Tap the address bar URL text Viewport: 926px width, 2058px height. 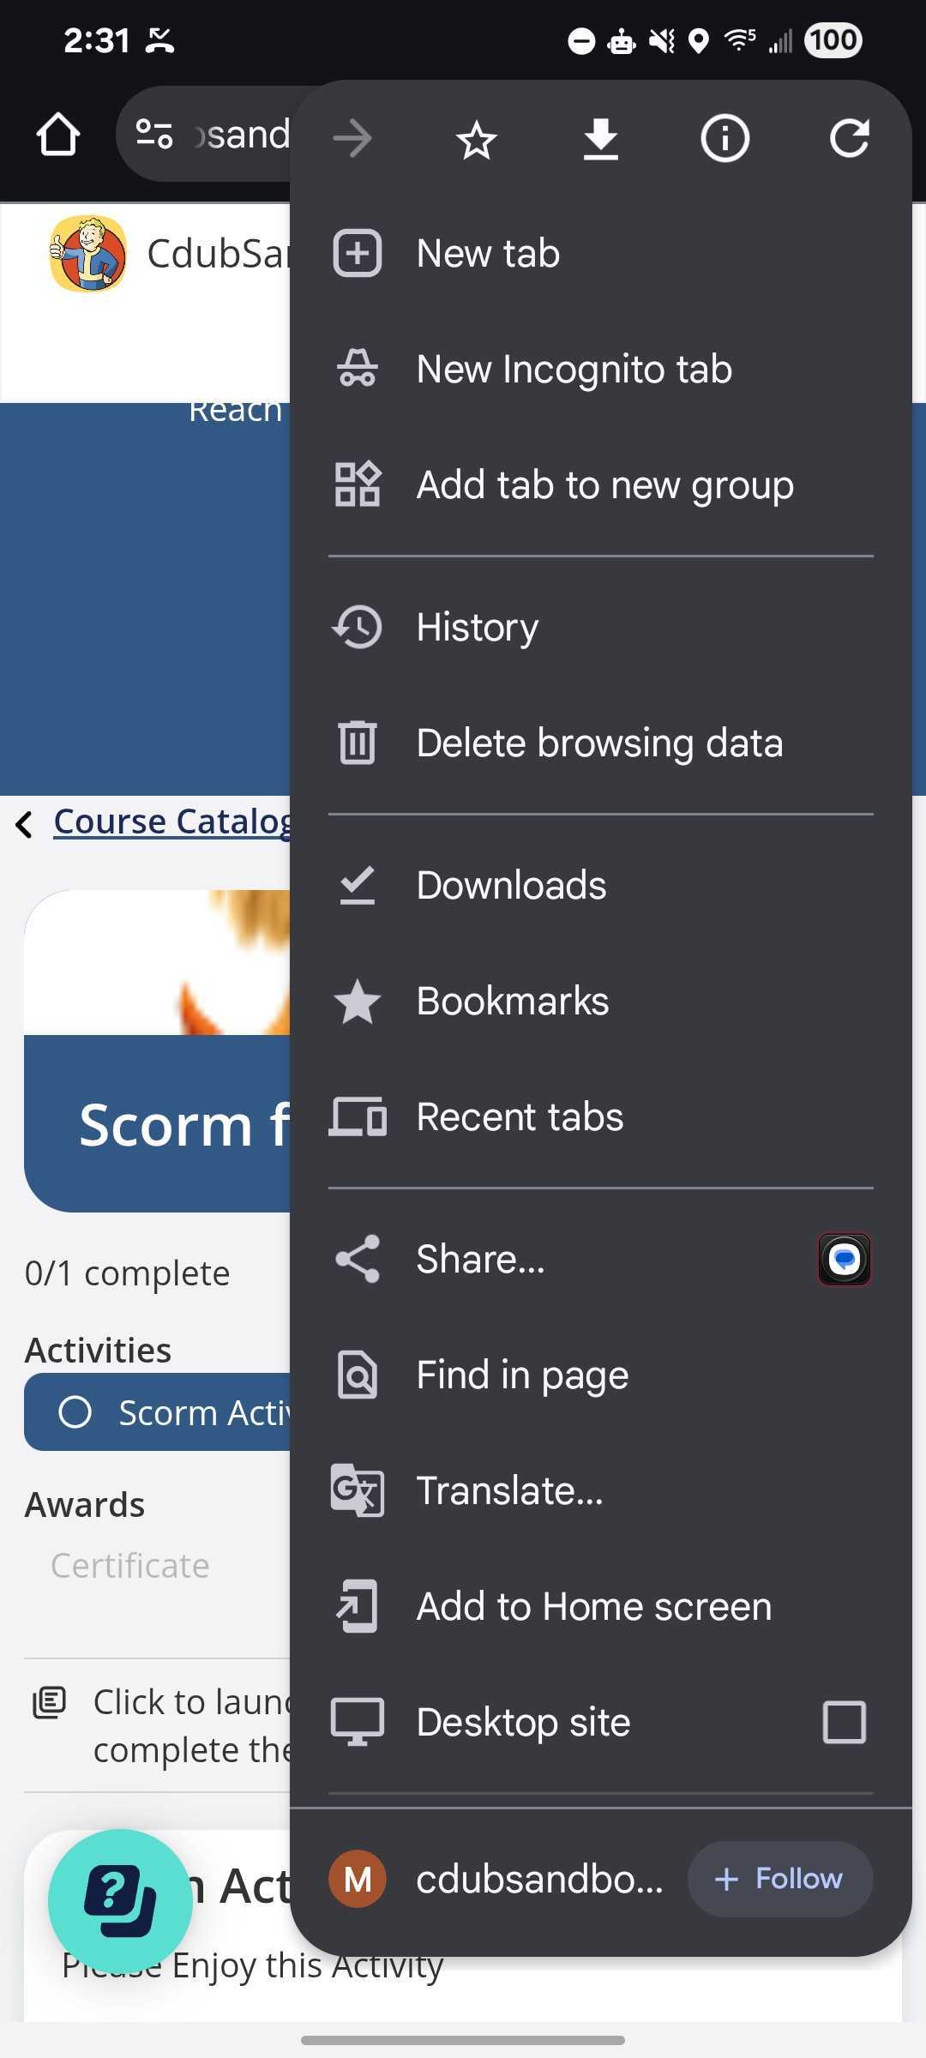(x=243, y=135)
